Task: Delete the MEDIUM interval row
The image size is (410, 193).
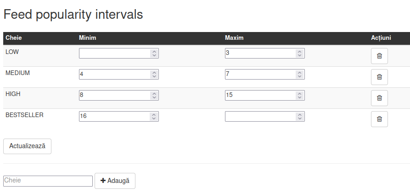Action: [379, 77]
